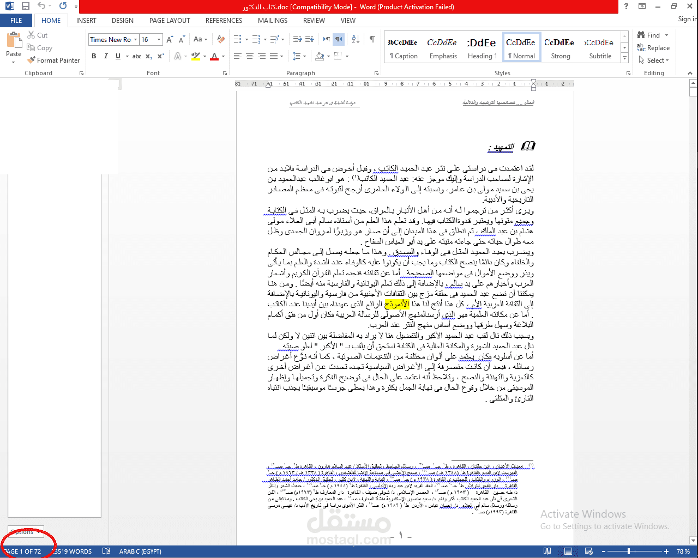
Task: Open the Bullets list dropdown arrow
Action: 246,39
